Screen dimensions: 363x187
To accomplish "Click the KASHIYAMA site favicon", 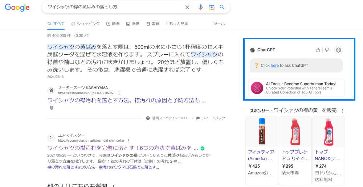I will point(51,90).
